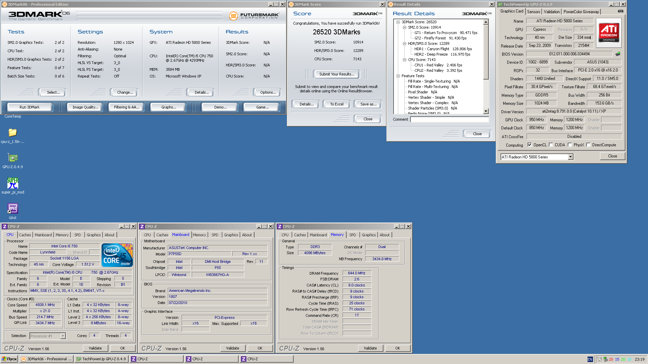The width and height of the screenshot is (648, 364).
Task: Open SPD tab in the CPU-Z Memory window
Action: [x=352, y=235]
